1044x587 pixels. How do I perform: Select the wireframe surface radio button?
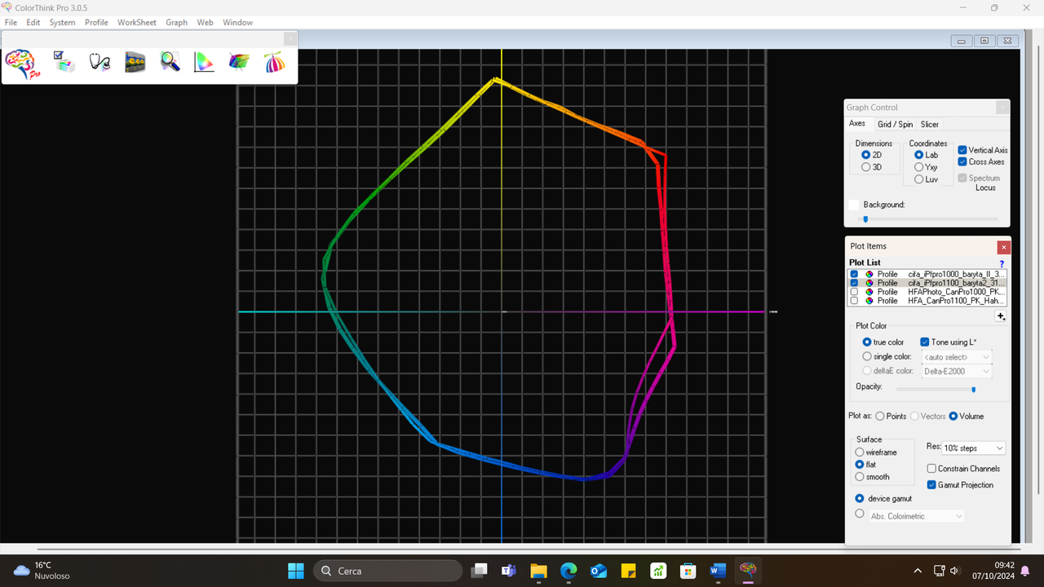point(861,452)
